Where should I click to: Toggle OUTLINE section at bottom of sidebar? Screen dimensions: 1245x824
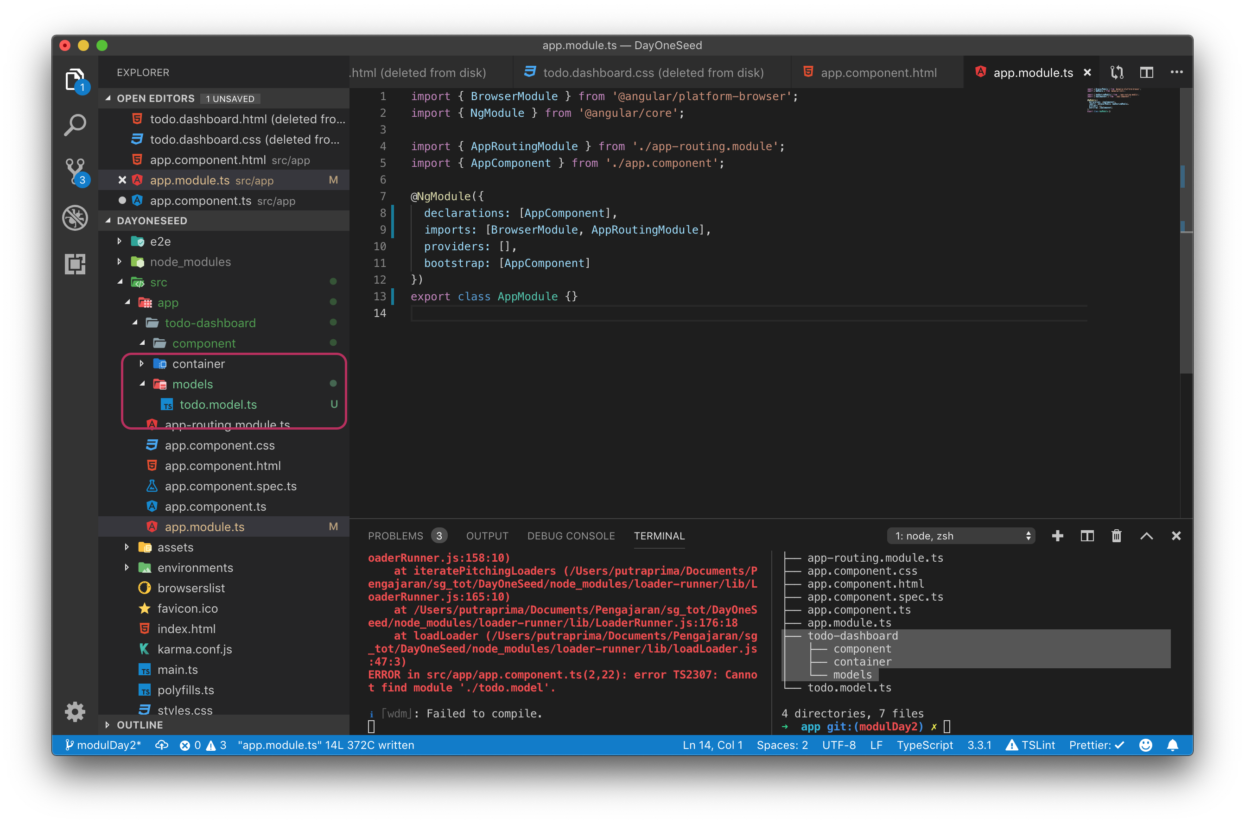pyautogui.click(x=142, y=726)
